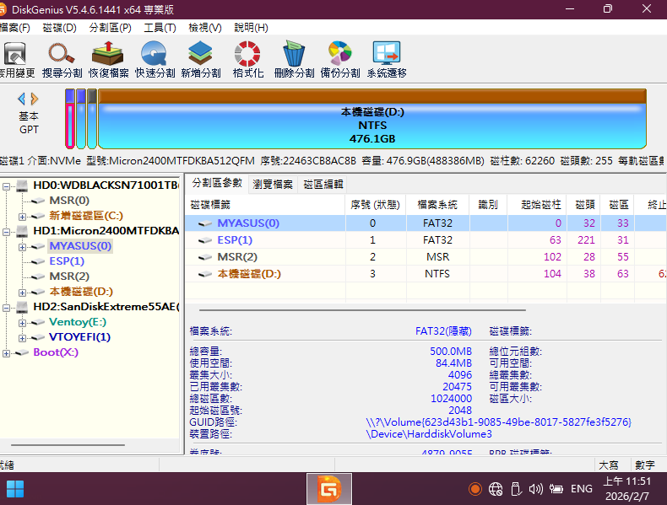Expand the Boot(X:) tree node
The width and height of the screenshot is (667, 505).
tap(7, 353)
